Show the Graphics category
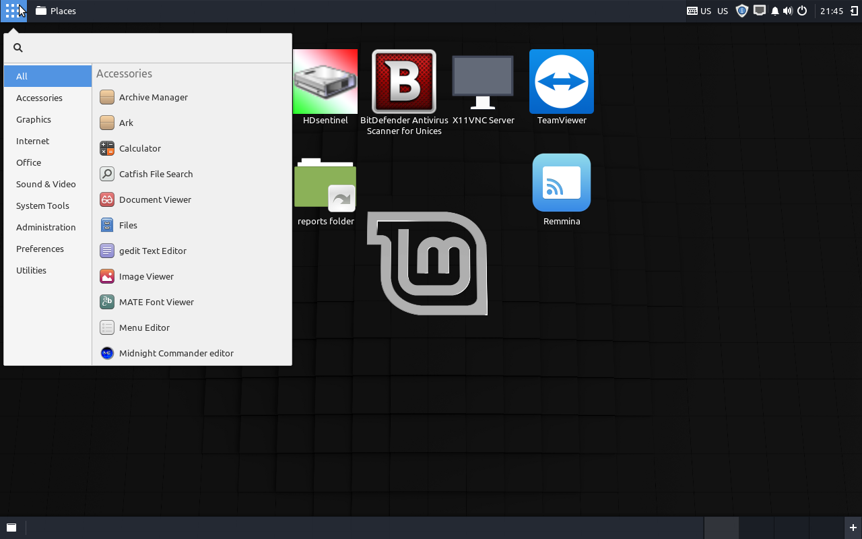 pos(48,119)
